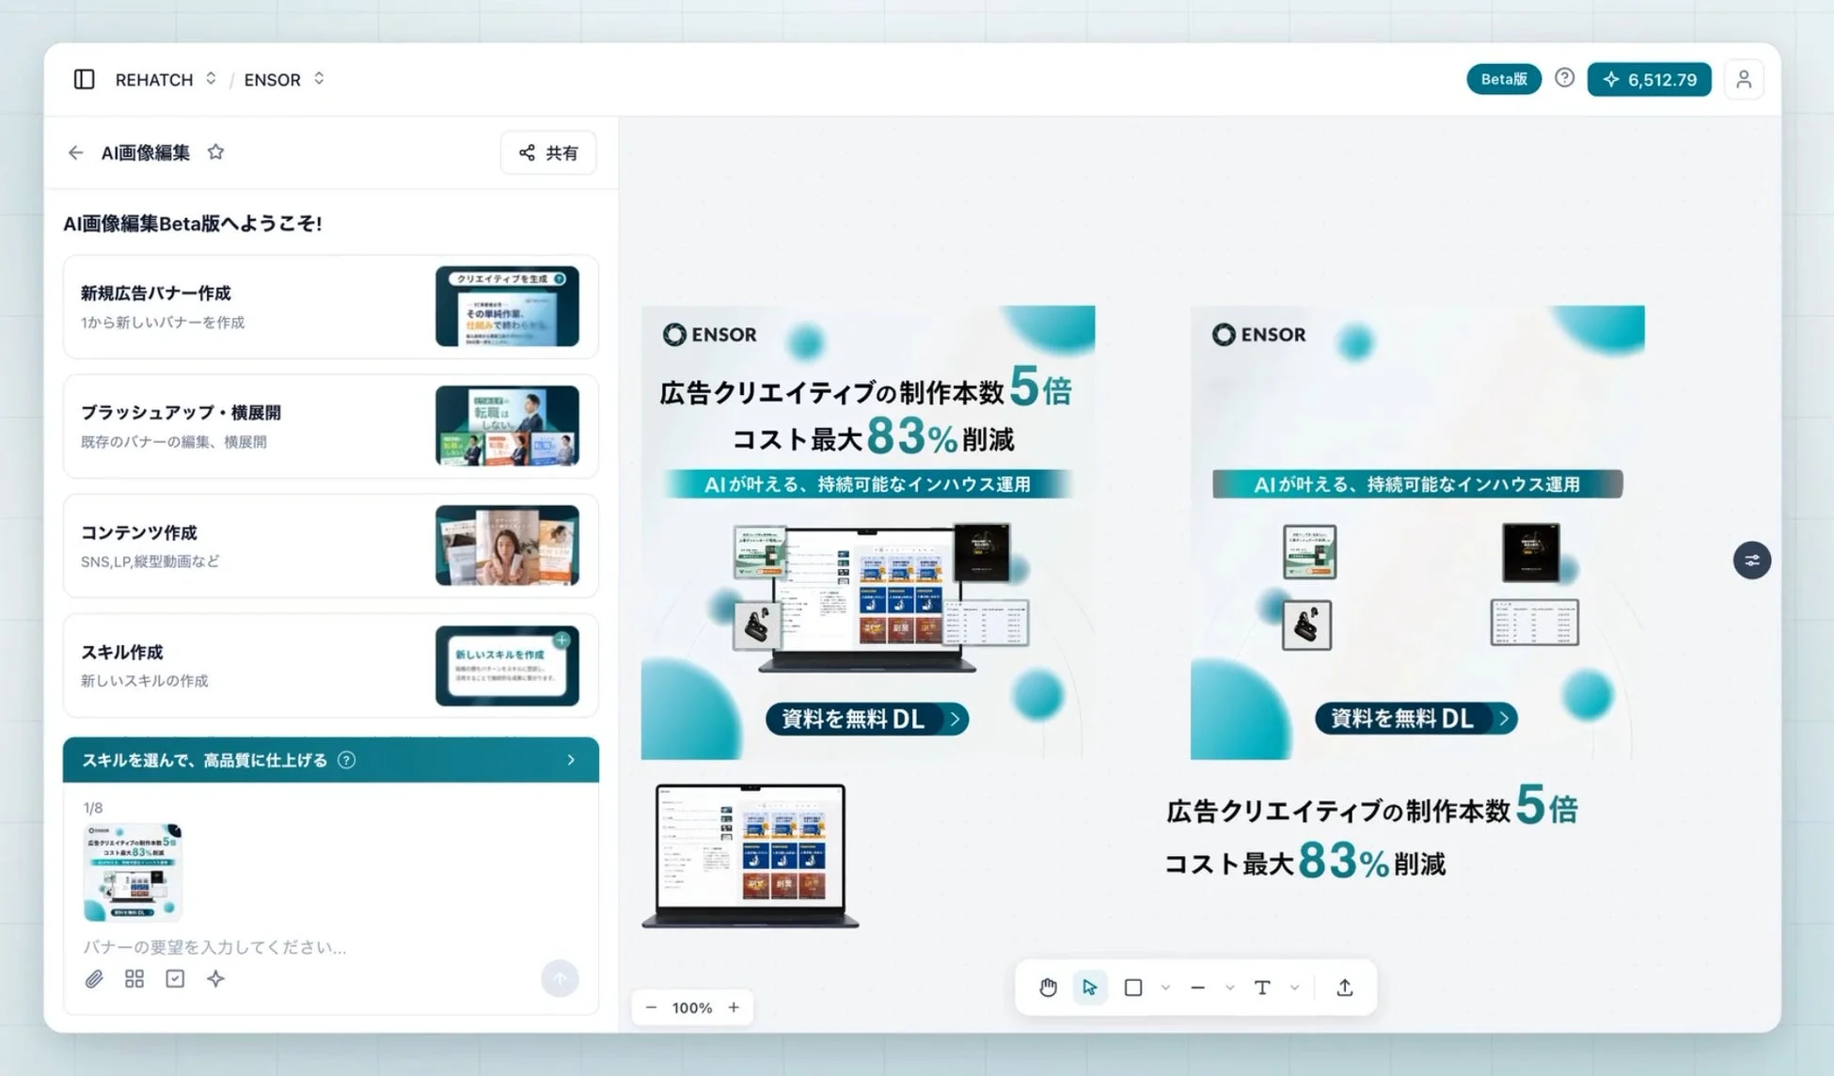Select the 新規広告バナー作成 card
Viewport: 1834px width, 1076px height.
[330, 307]
